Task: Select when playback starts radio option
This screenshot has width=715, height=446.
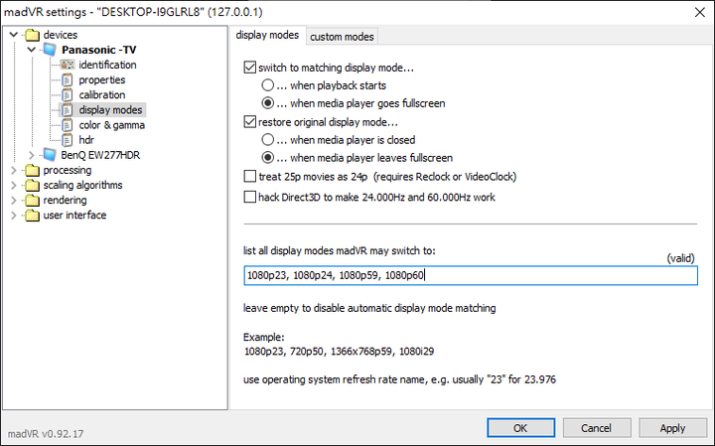Action: tap(268, 85)
